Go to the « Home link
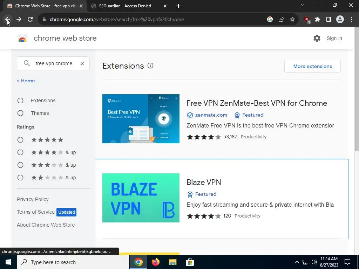 pos(26,81)
